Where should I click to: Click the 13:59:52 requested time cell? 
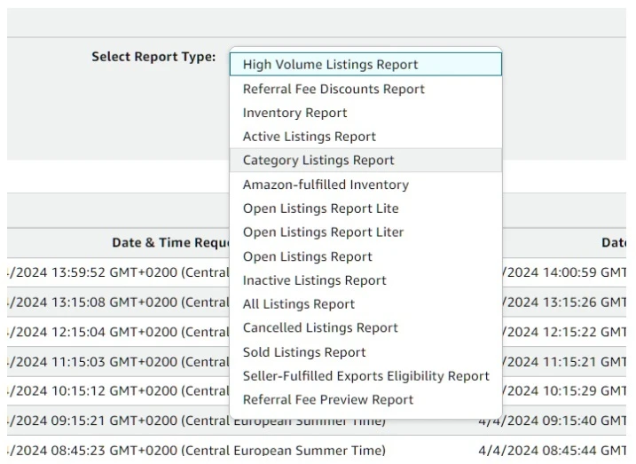pos(119,272)
